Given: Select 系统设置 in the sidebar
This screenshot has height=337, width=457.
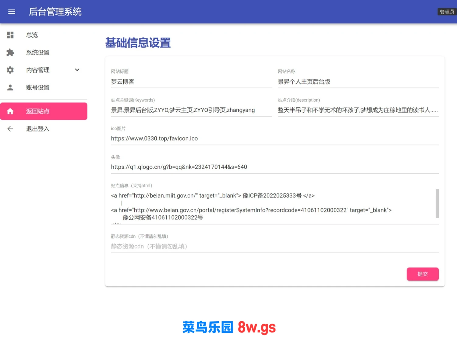Looking at the screenshot, I should click(38, 52).
